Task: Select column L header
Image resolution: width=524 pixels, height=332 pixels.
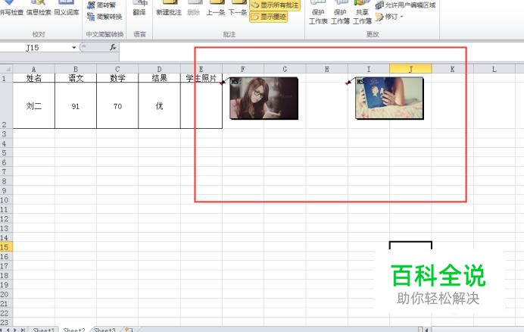Action: pos(494,69)
